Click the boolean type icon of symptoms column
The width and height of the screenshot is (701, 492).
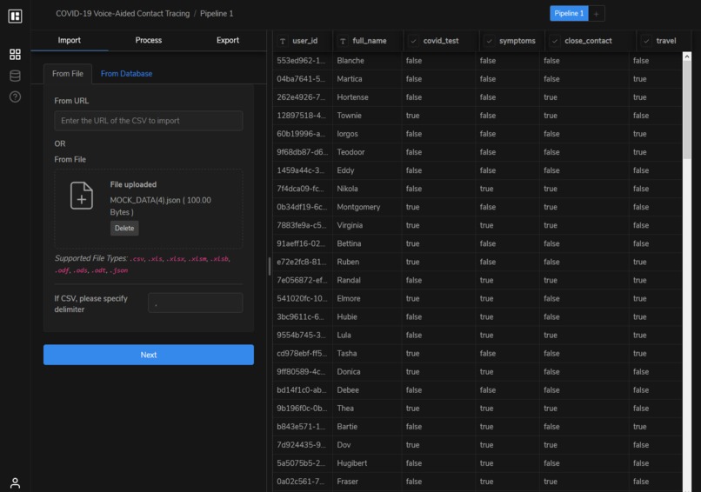(489, 41)
